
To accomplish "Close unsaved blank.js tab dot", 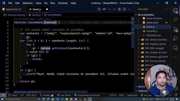I will [x=47, y=9].
